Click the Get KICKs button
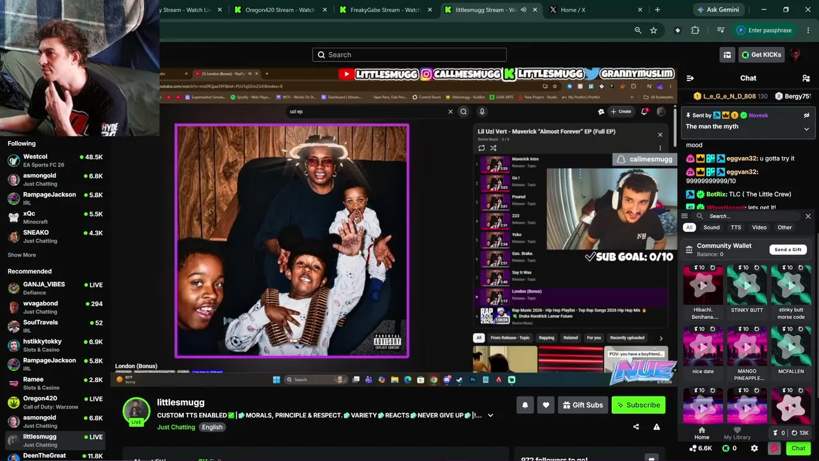 pos(761,55)
